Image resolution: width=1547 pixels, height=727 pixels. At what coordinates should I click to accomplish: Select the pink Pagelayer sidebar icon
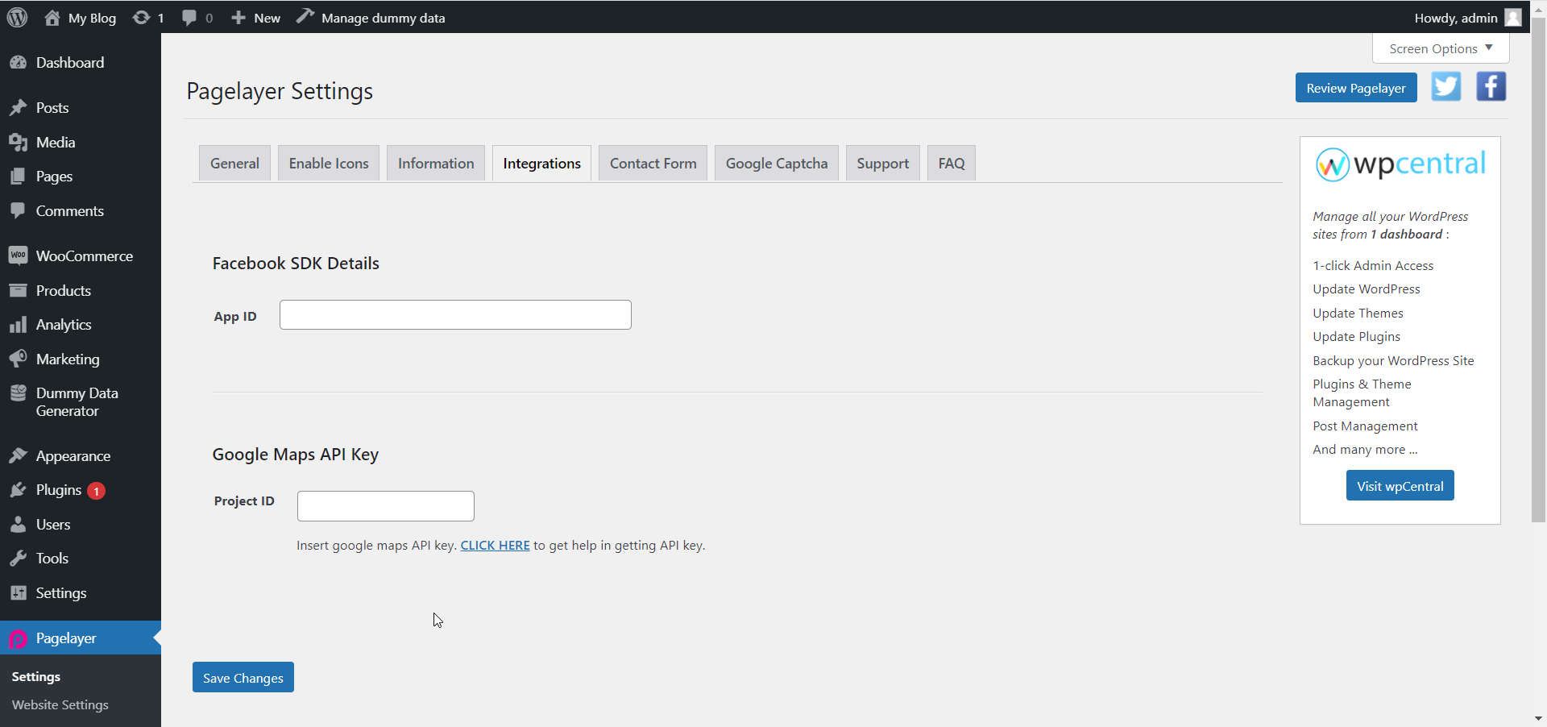coord(19,638)
